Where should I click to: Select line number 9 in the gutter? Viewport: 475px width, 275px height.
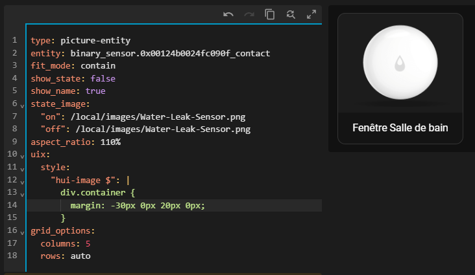click(x=14, y=142)
